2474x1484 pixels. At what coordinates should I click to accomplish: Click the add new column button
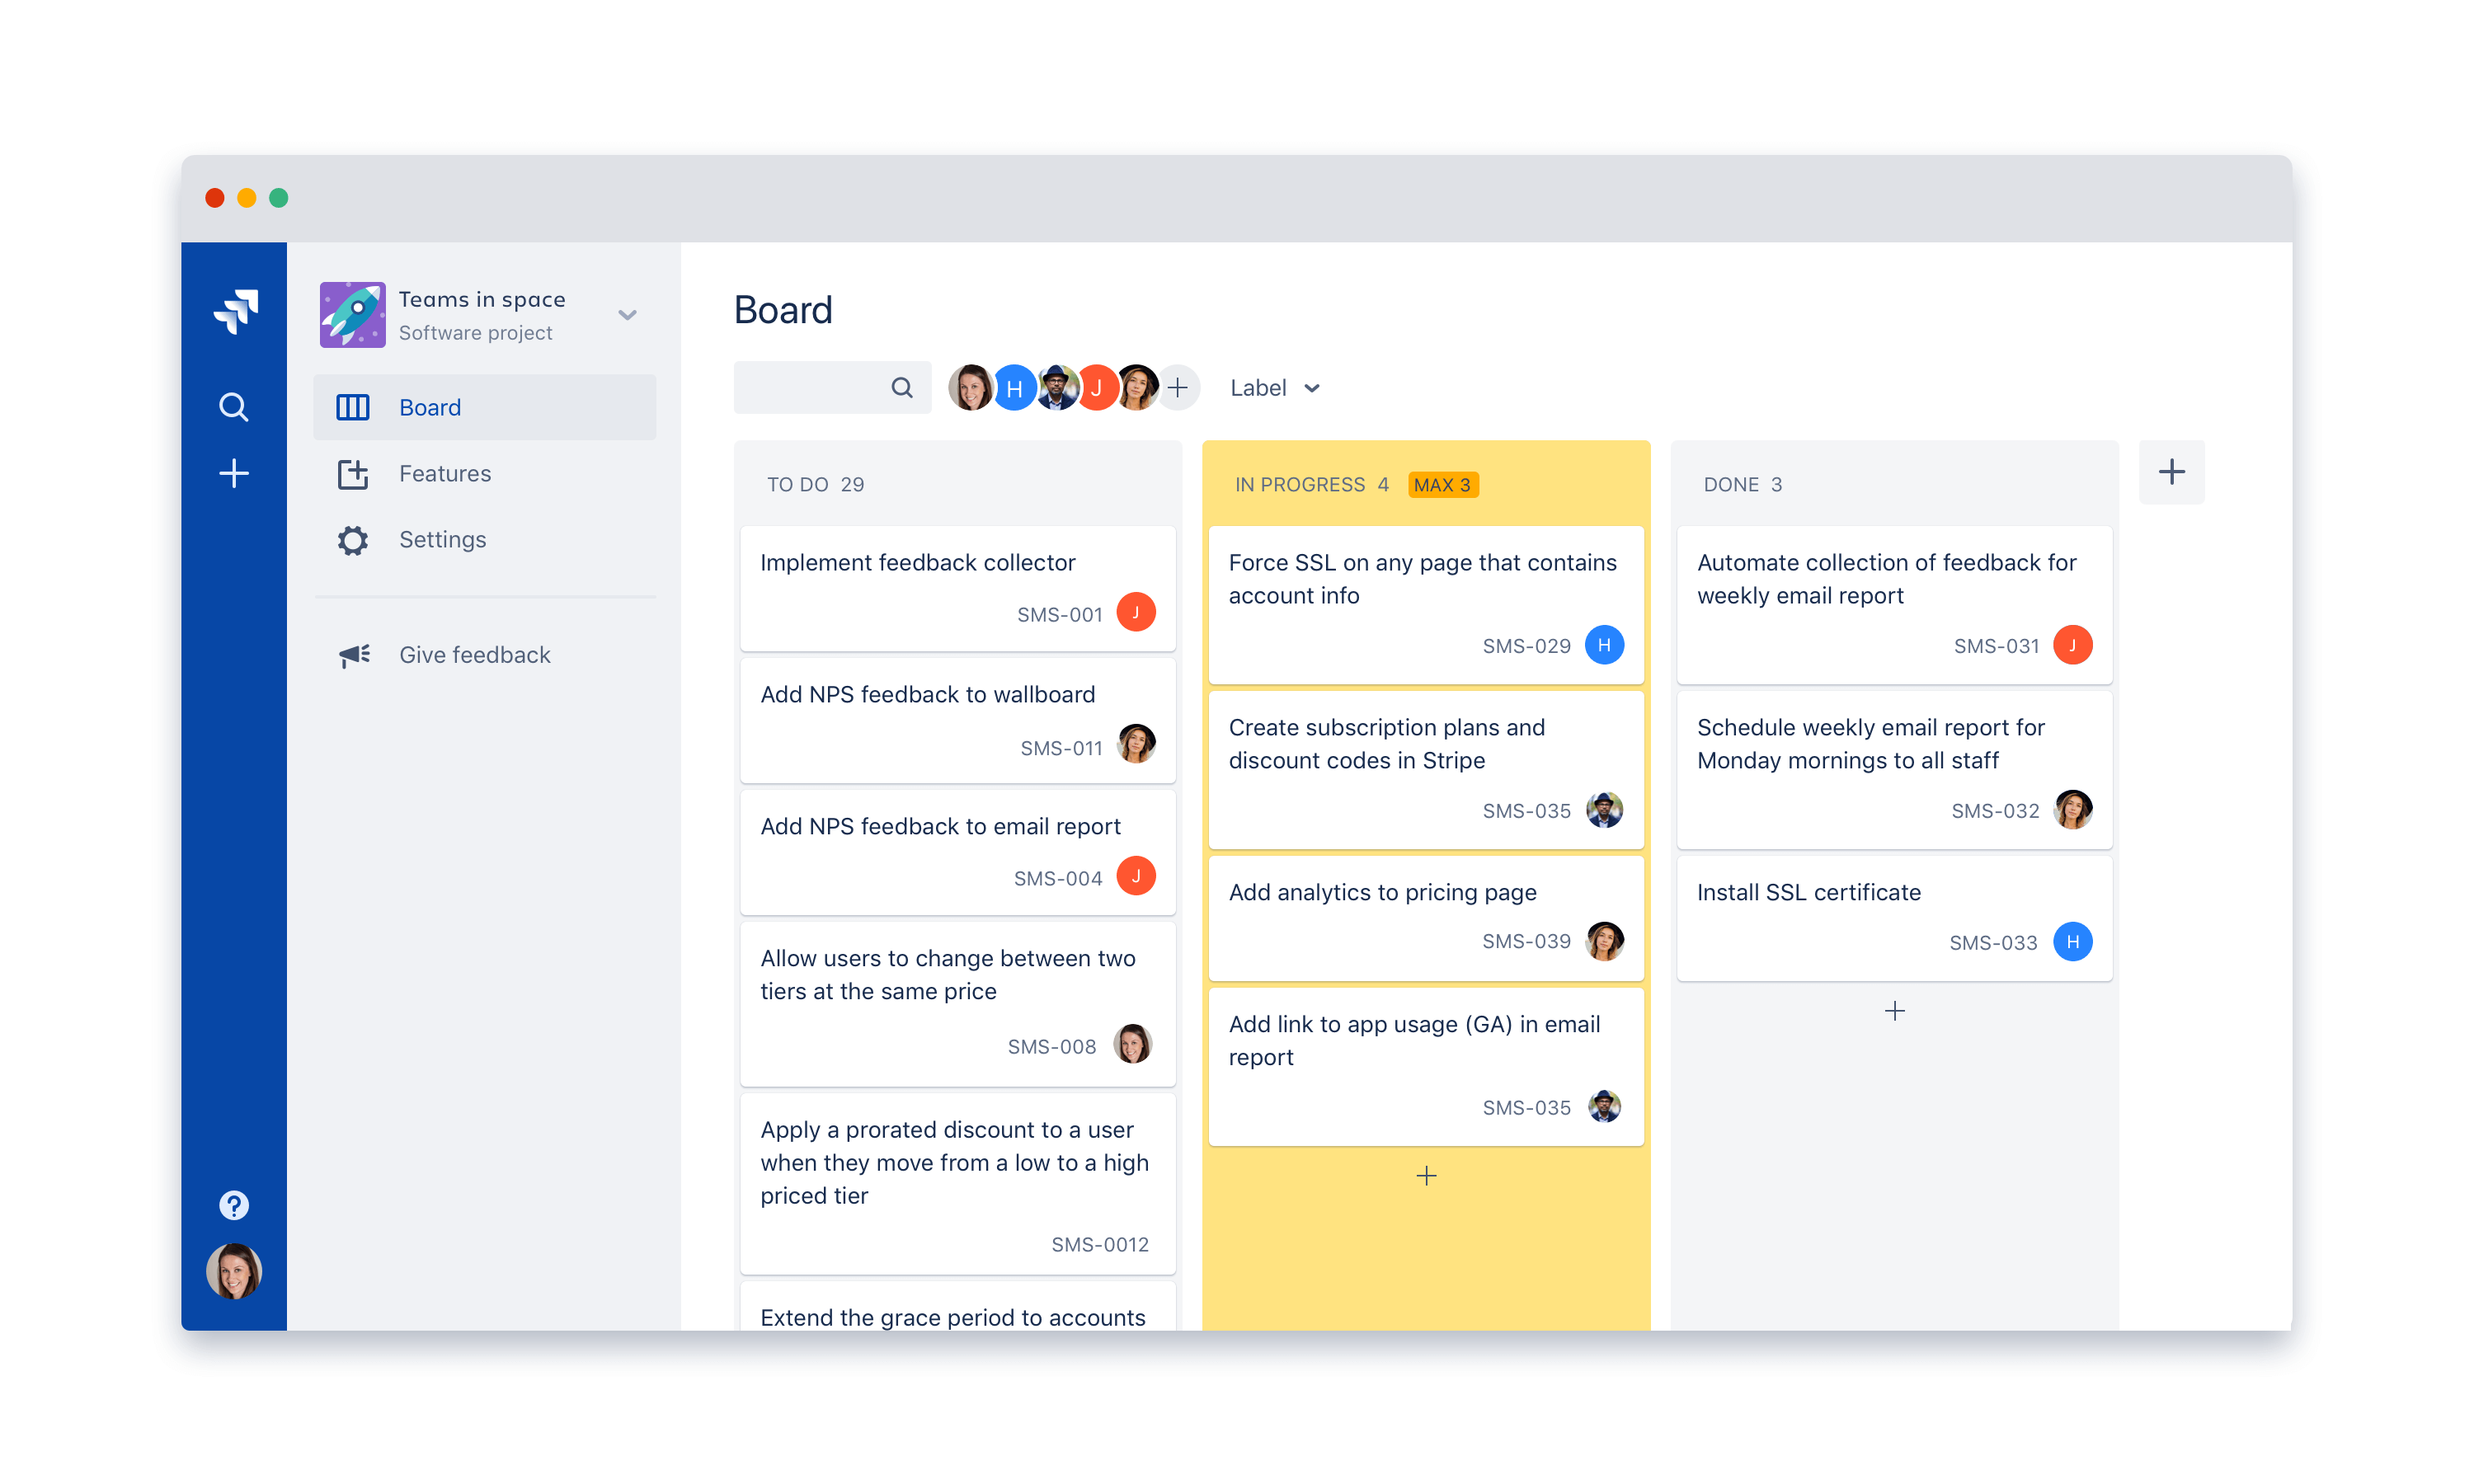pos(2172,472)
